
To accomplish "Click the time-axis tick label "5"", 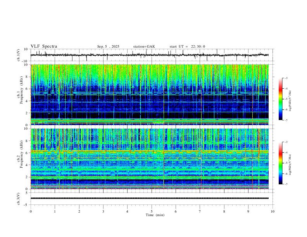I will tap(152, 211).
